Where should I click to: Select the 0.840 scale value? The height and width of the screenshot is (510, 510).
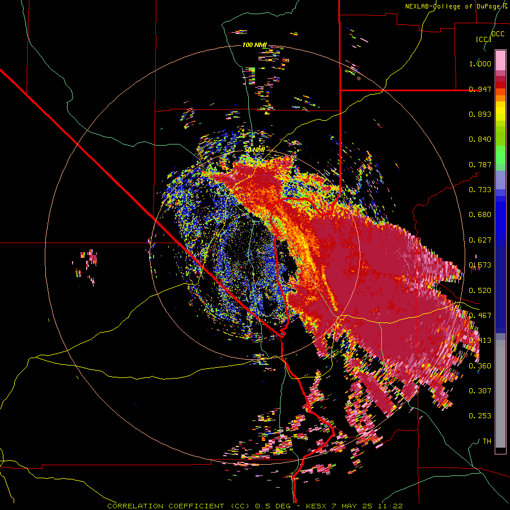pyautogui.click(x=480, y=139)
